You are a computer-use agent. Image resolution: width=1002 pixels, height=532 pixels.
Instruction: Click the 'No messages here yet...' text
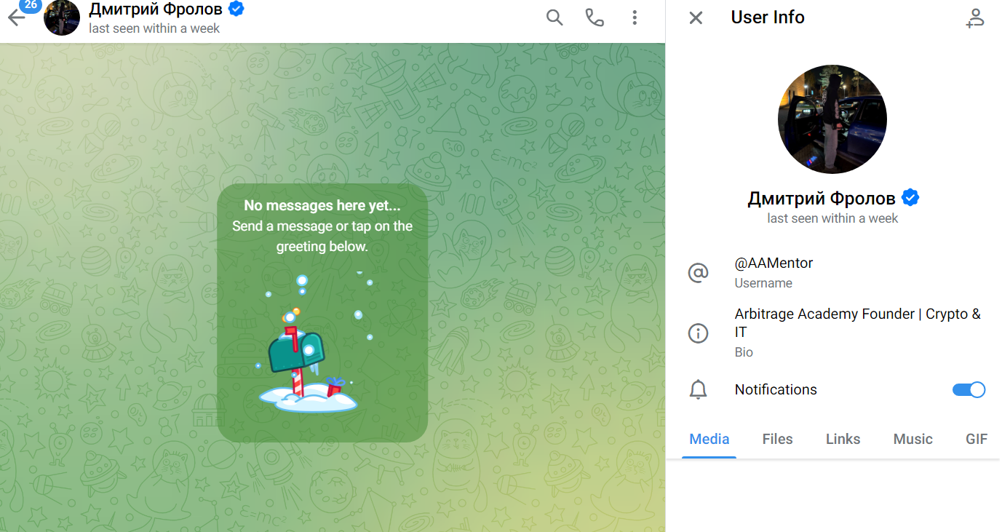point(322,205)
